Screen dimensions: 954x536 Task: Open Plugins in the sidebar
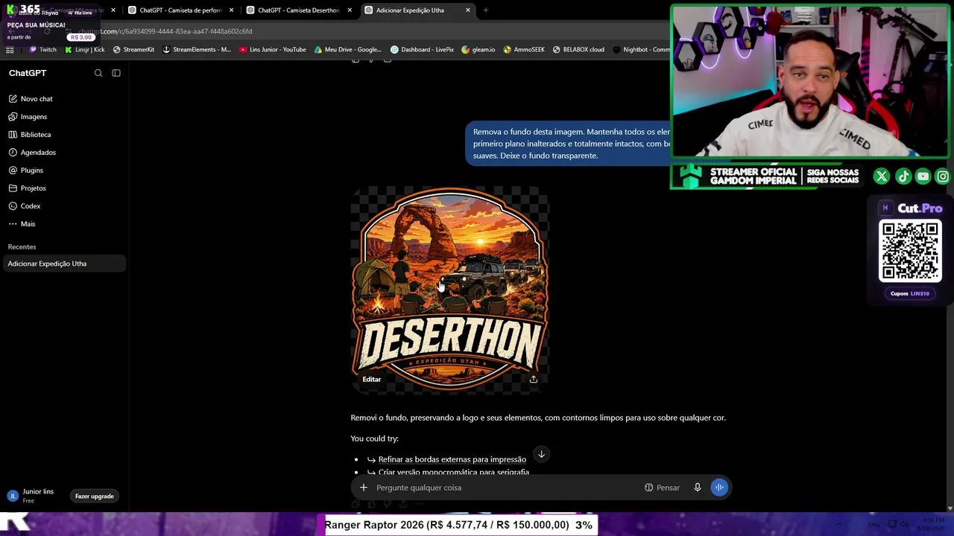point(32,170)
